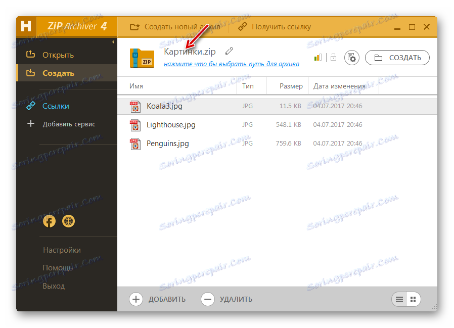Open the website globe icon
The image size is (454, 328).
(x=69, y=221)
